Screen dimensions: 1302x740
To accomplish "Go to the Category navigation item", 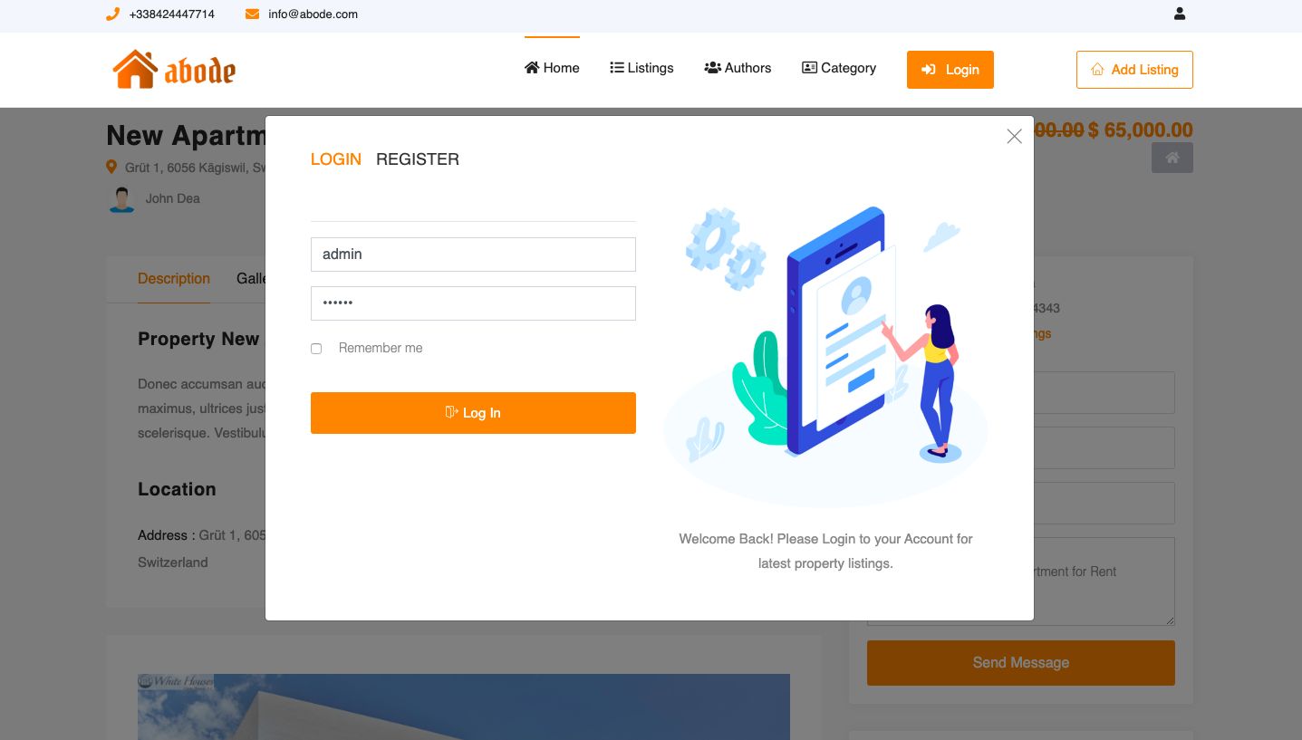I will tap(839, 68).
